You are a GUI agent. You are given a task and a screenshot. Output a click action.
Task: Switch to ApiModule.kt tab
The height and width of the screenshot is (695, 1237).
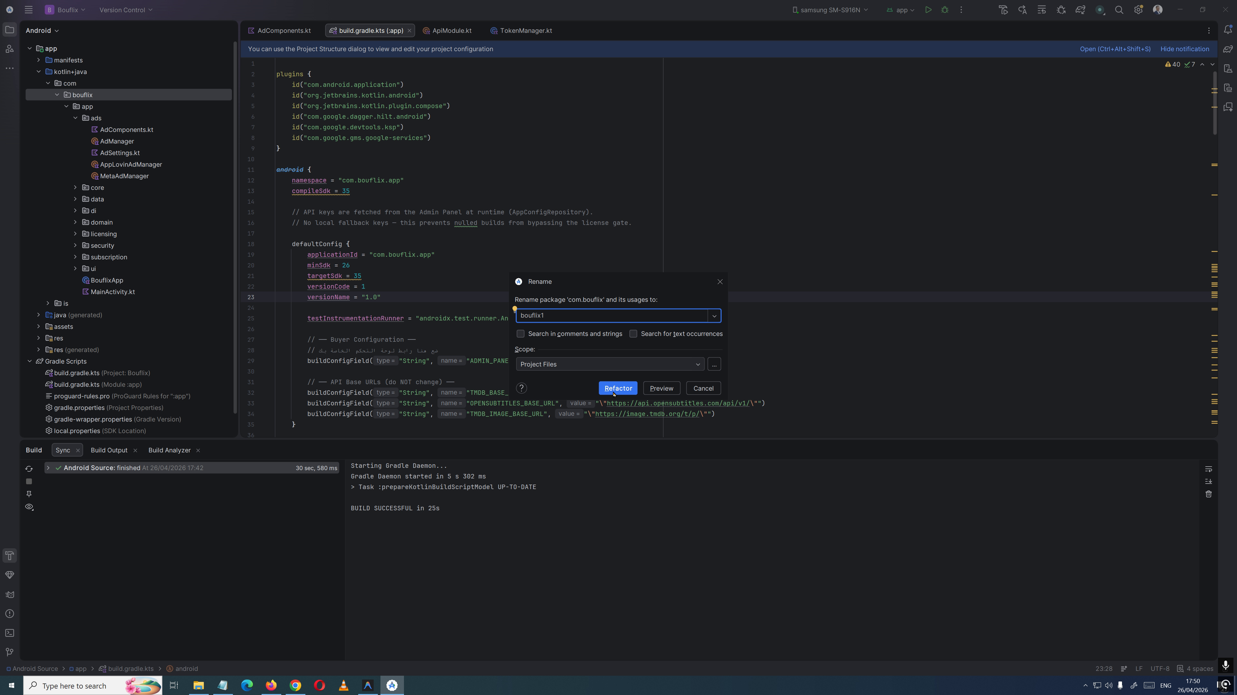447,30
